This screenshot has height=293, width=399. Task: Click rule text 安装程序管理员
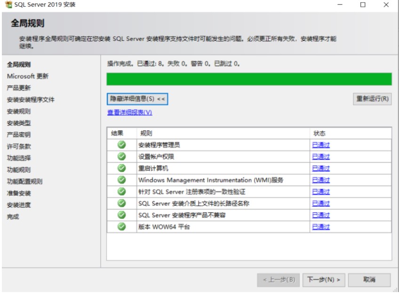(159, 145)
